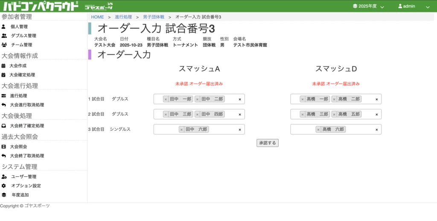Click inside スマッシュD singles player field
The height and width of the screenshot is (221, 437).
(x=358, y=129)
